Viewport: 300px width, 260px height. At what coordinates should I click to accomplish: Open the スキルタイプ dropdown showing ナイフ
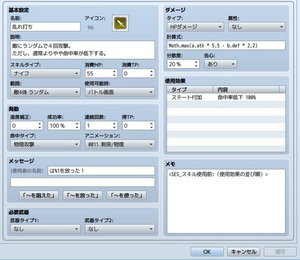45,73
